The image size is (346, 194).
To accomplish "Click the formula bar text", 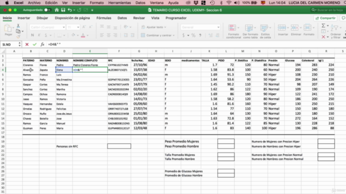I will point(54,44).
